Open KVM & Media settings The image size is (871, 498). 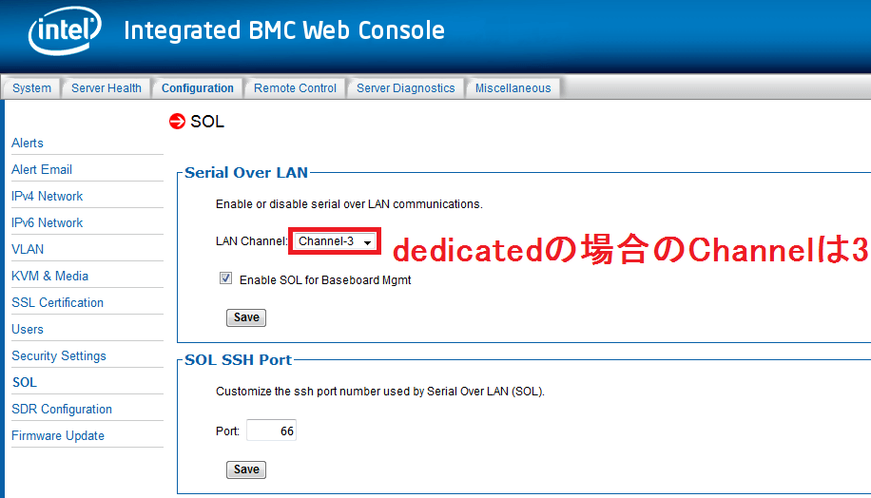click(x=50, y=277)
